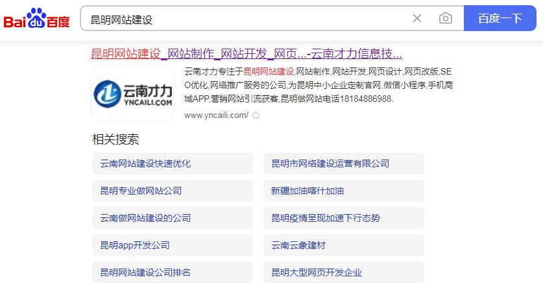Visit the www.yncaili.com/ URL link
543x288 pixels.
[x=216, y=115]
